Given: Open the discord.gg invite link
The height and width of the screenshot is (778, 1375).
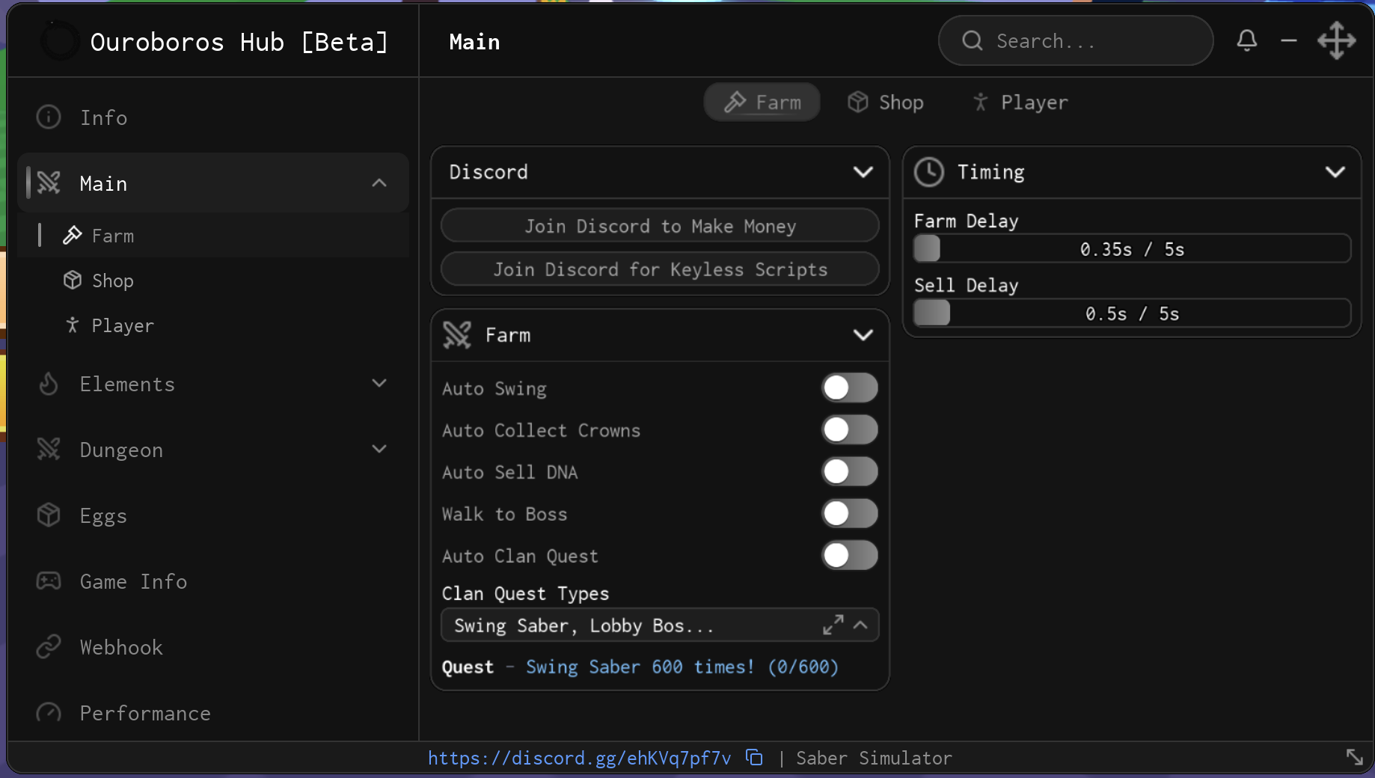Looking at the screenshot, I should pyautogui.click(x=579, y=758).
